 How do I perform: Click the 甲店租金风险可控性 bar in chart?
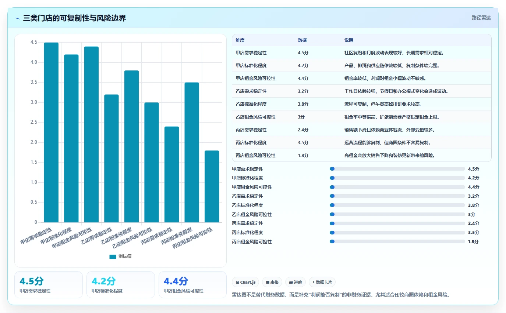pos(91,134)
